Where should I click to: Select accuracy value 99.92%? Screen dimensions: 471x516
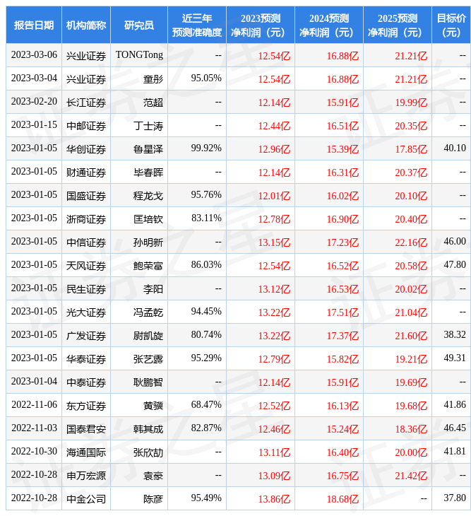(x=206, y=148)
